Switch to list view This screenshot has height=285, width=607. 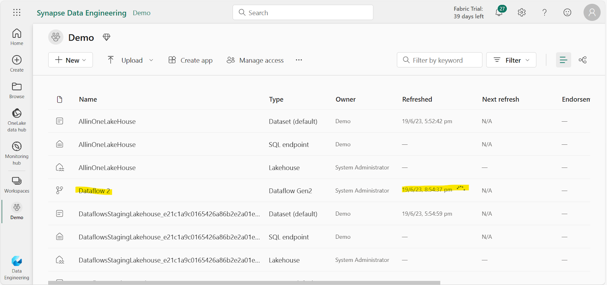(563, 60)
